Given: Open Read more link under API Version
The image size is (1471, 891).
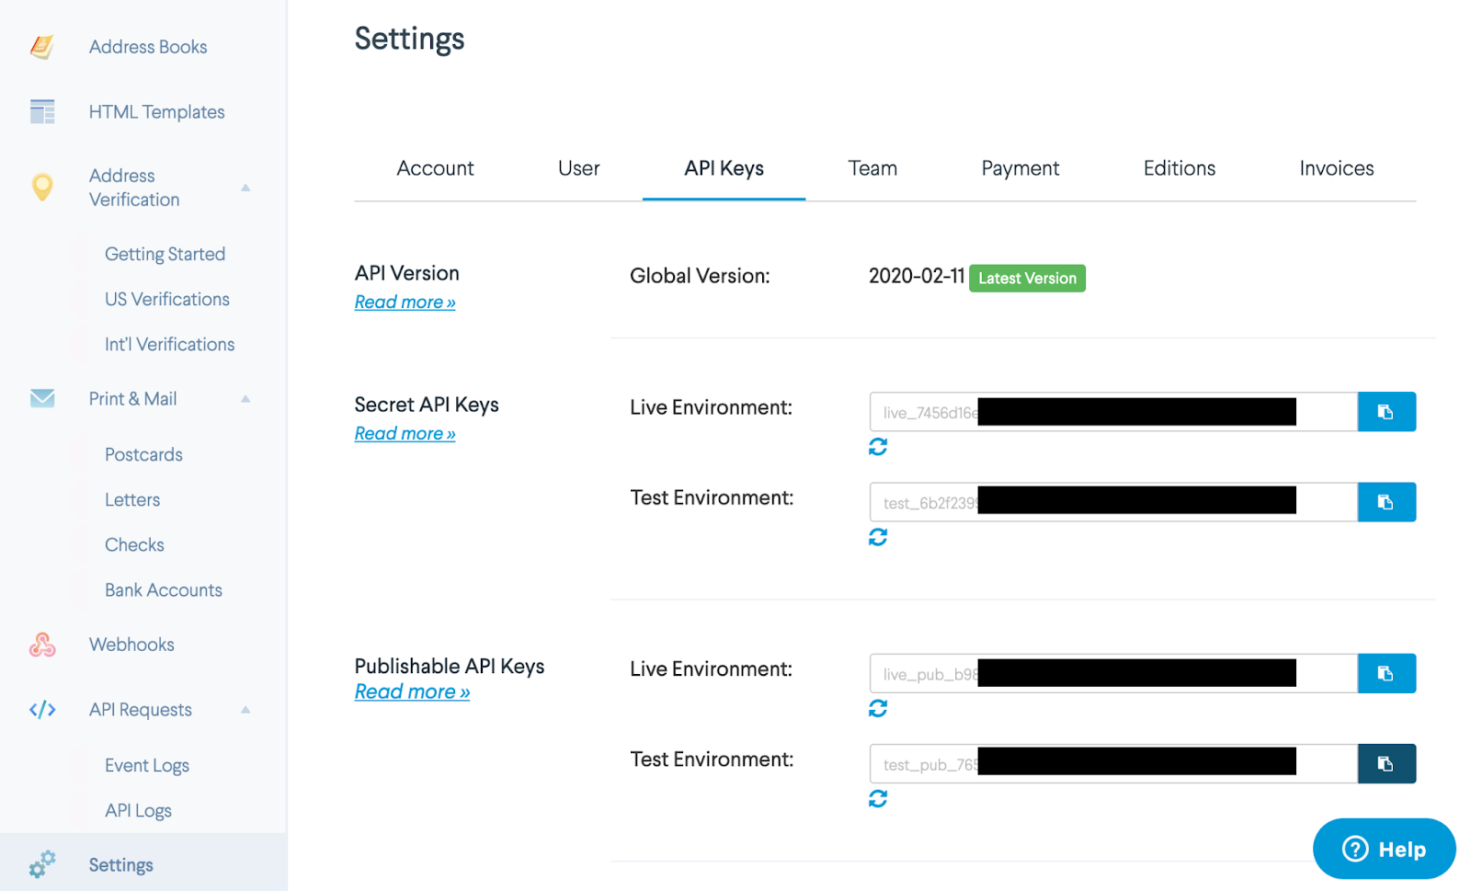Looking at the screenshot, I should pos(405,303).
